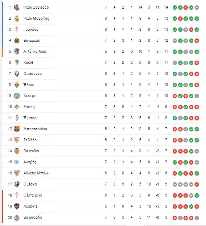This screenshot has height=226, width=206.
Task: Click Real Madrid's most recent win icon
Action: pos(197,18)
